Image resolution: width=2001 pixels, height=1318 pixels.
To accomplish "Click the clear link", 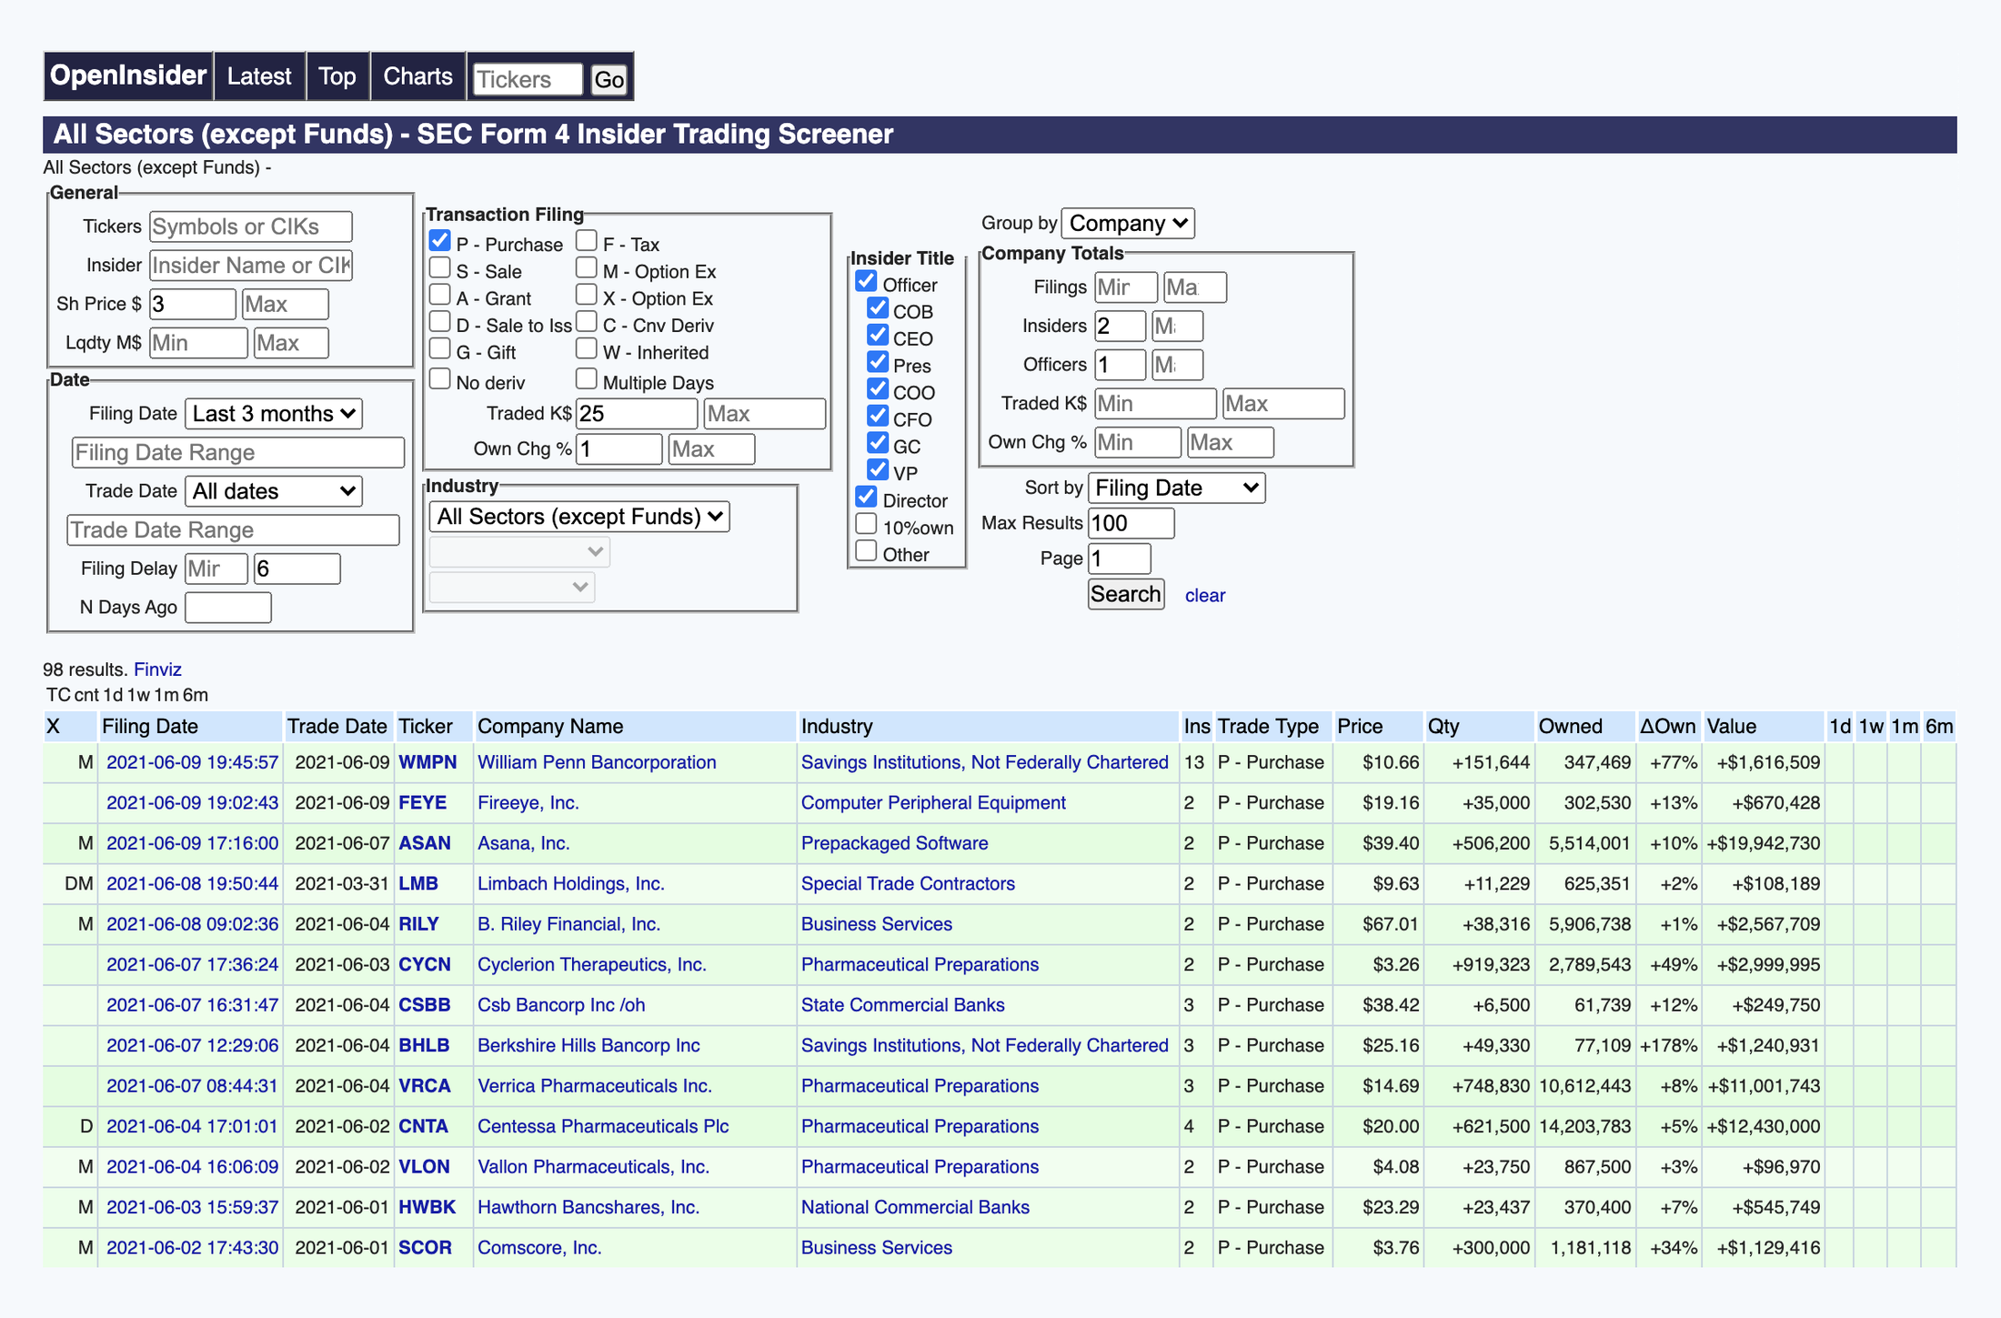I will pos(1205,595).
